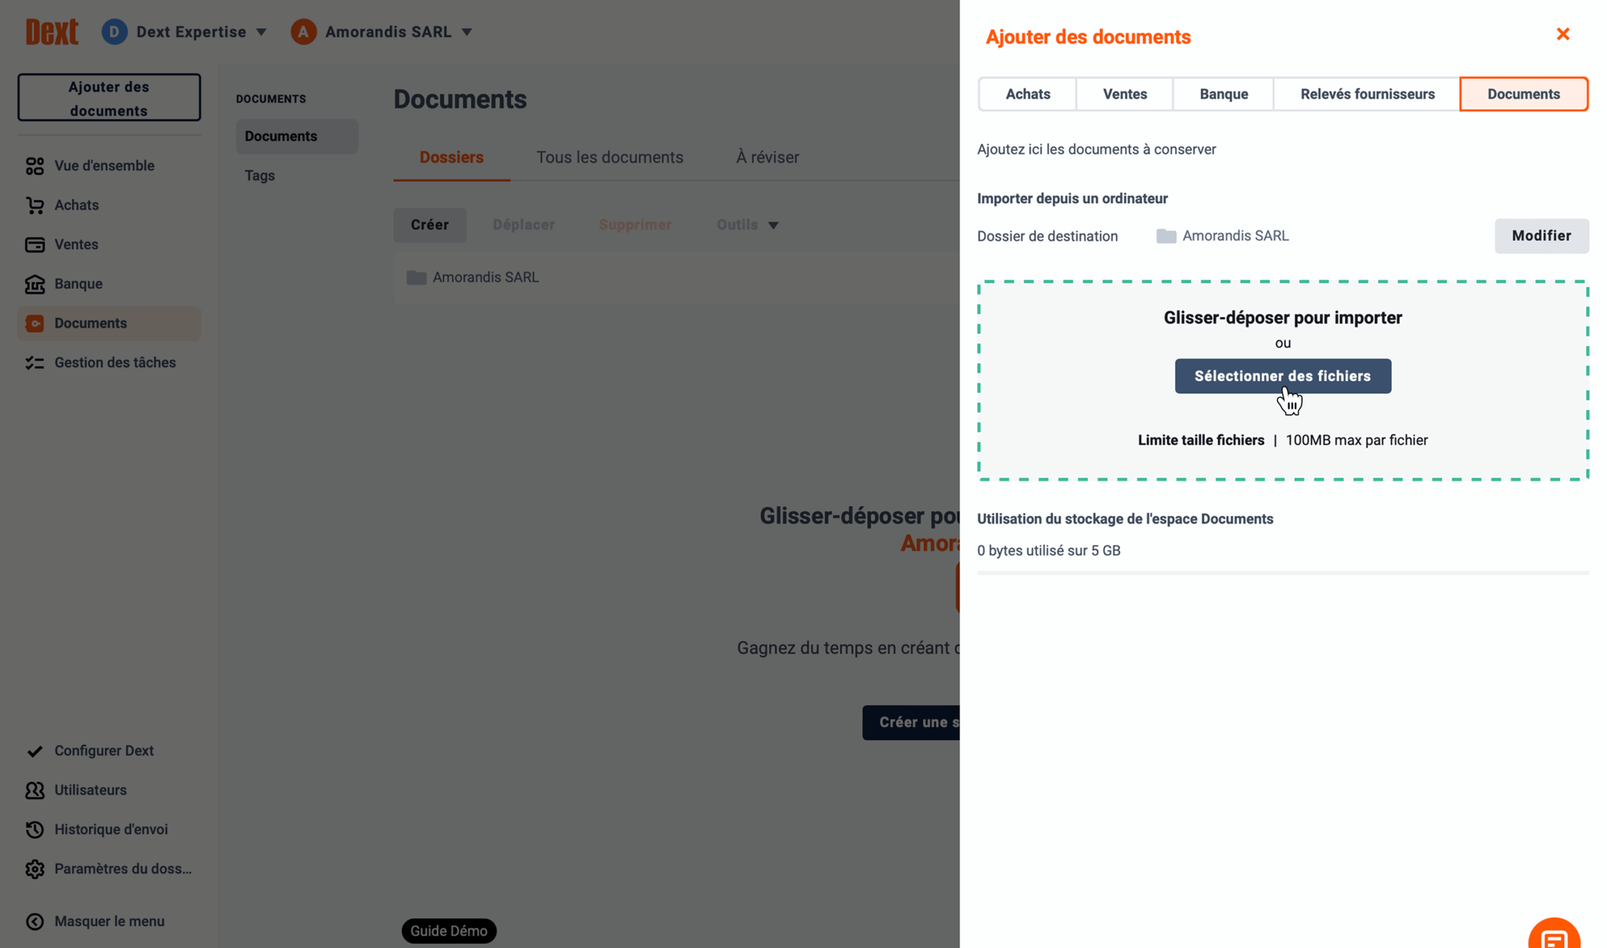Switch to Tous les documents tab
Viewport: 1607px width, 948px height.
610,157
